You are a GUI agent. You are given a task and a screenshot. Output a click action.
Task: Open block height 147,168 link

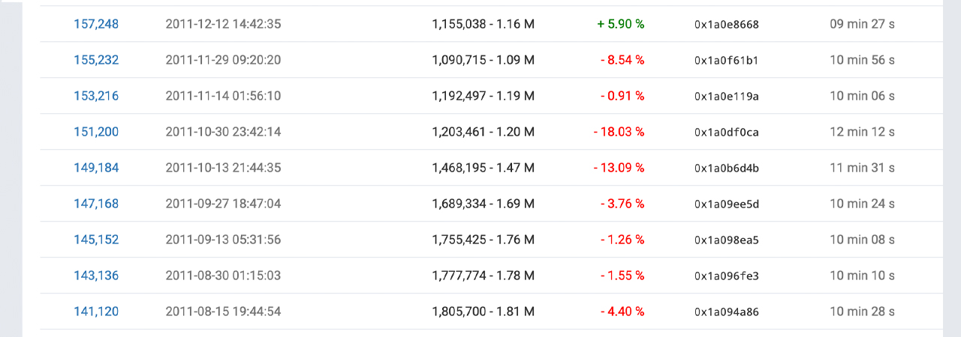96,204
